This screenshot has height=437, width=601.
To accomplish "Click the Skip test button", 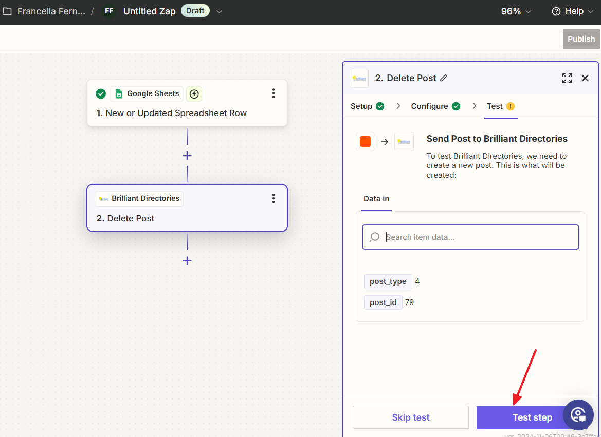I will coord(410,417).
